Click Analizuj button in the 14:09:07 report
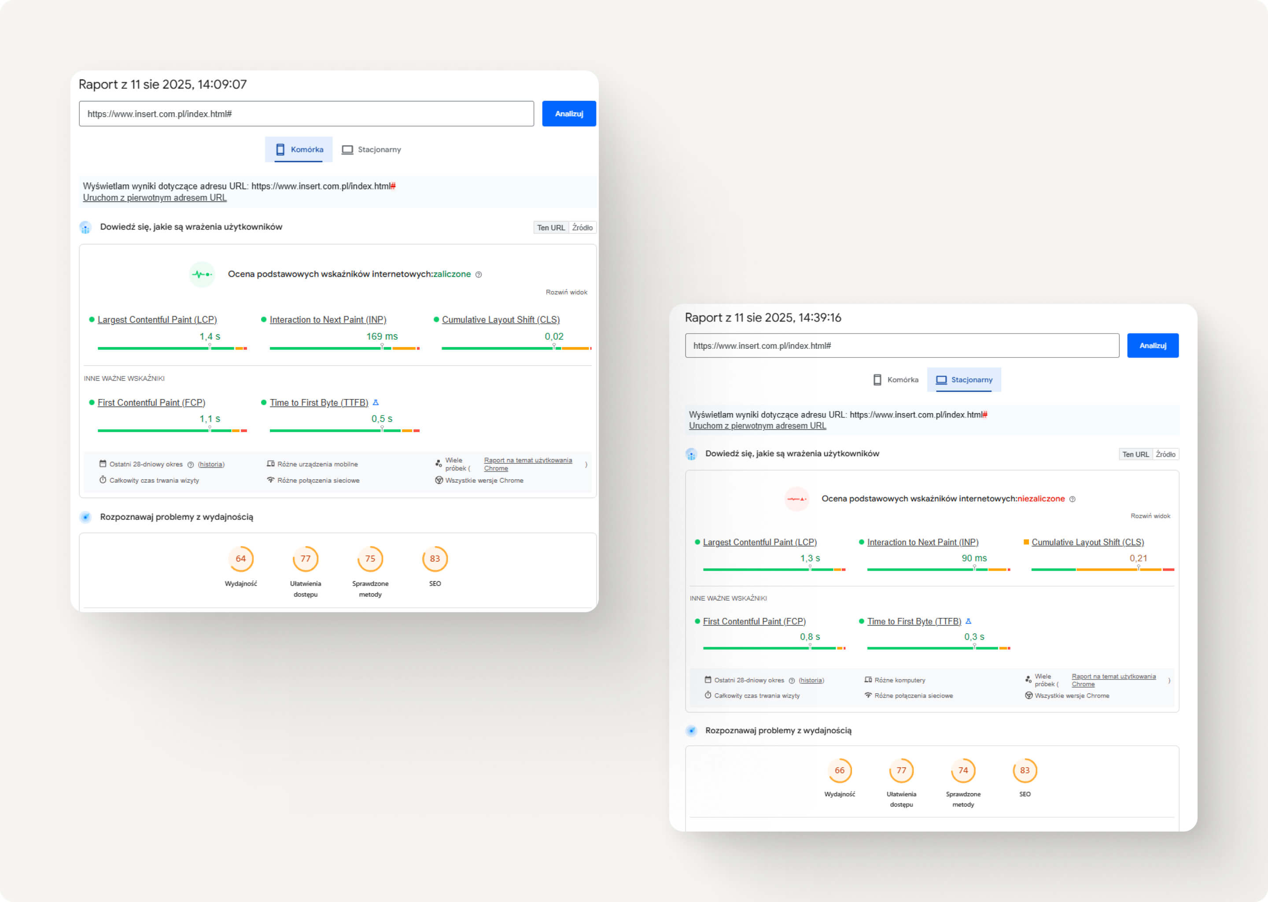This screenshot has width=1268, height=902. tap(568, 113)
